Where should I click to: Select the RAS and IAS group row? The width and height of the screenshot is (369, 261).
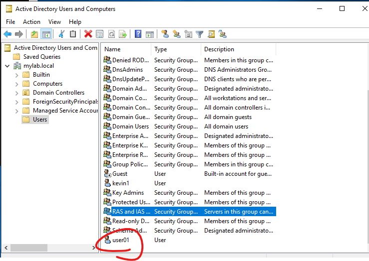pos(190,212)
